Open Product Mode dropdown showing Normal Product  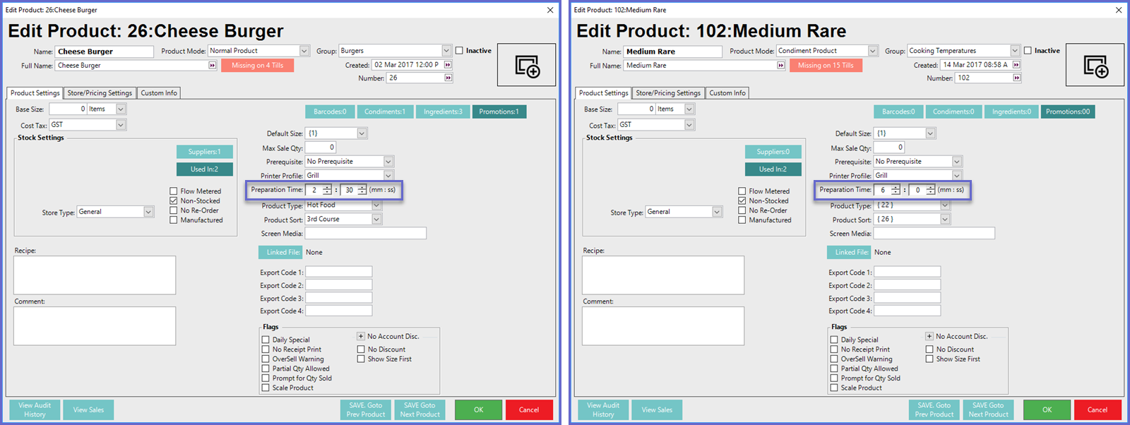point(304,51)
